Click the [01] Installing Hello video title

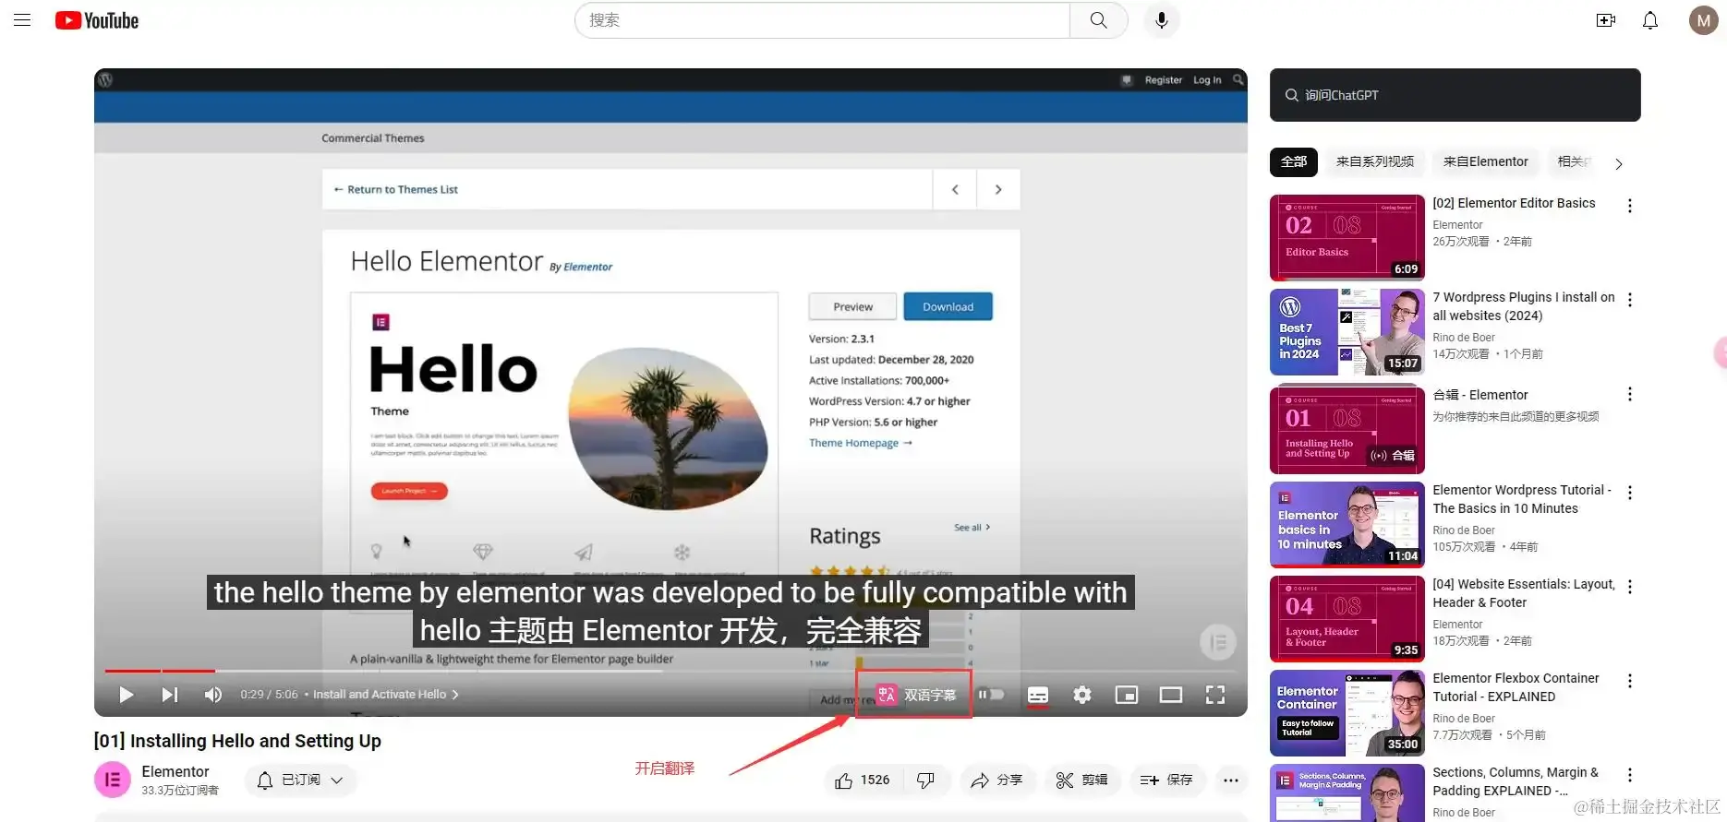coord(237,741)
